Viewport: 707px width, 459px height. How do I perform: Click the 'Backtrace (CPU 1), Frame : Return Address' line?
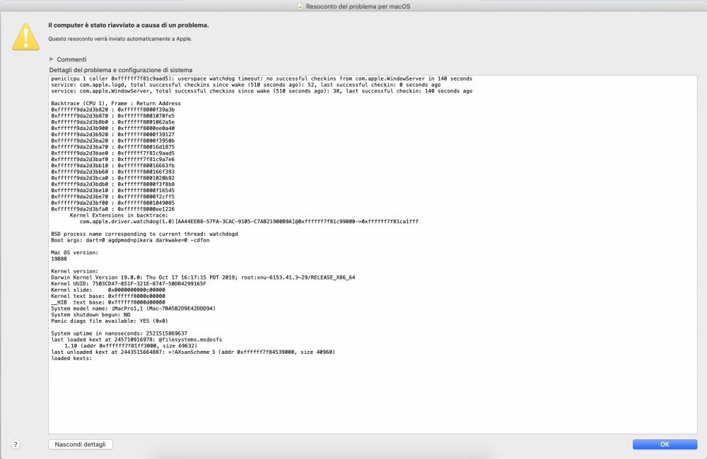[x=116, y=103]
